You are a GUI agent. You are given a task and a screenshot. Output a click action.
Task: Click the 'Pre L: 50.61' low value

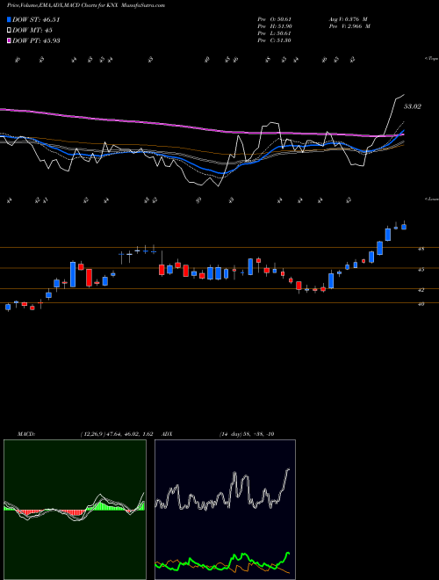274,33
